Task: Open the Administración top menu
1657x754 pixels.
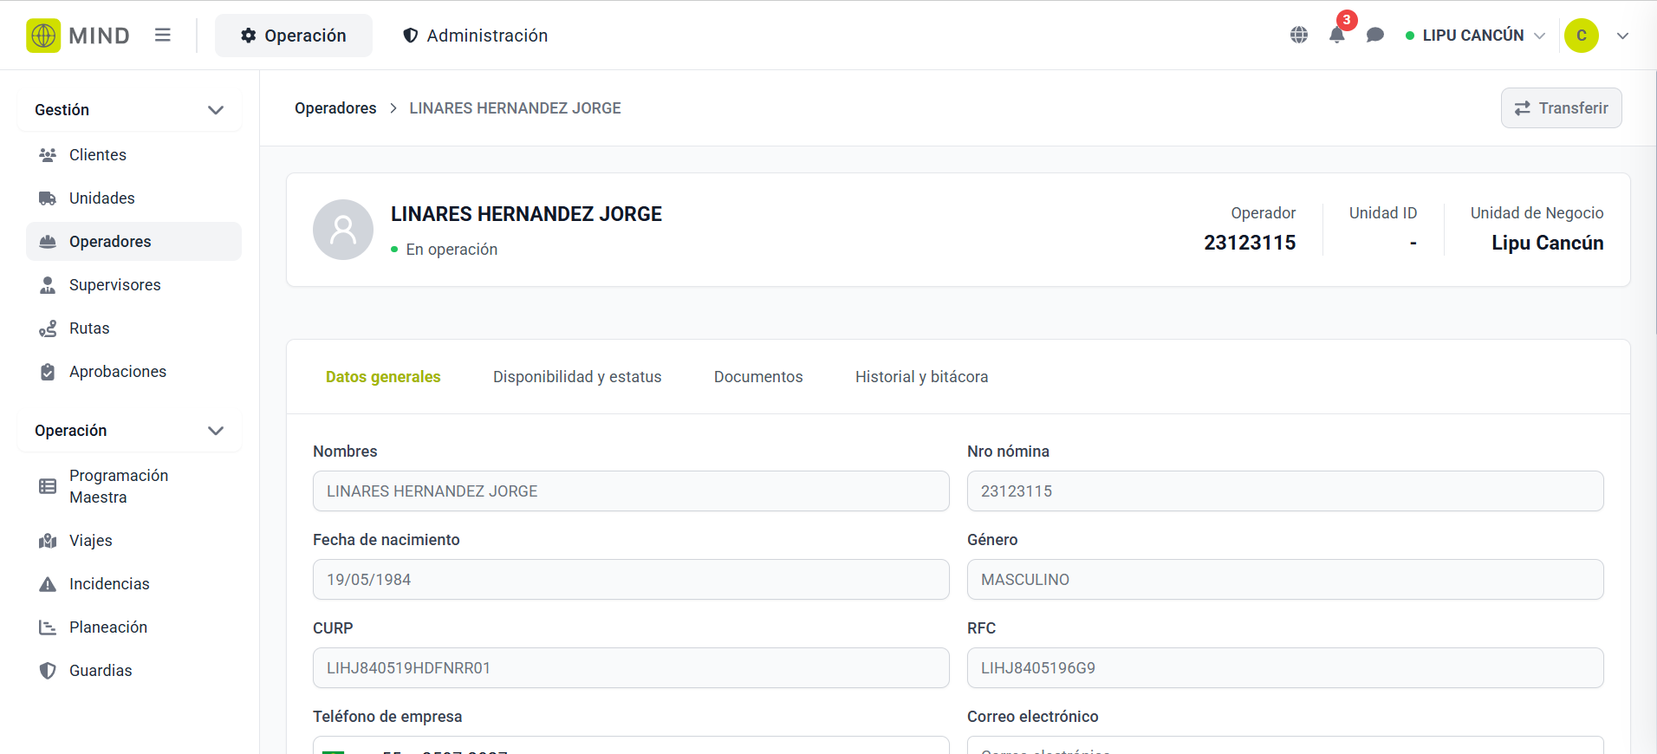Action: pos(475,36)
